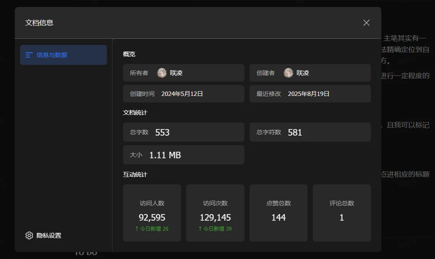Image resolution: width=435 pixels, height=259 pixels.
Task: Click the 总字符数 581 field
Action: point(310,132)
